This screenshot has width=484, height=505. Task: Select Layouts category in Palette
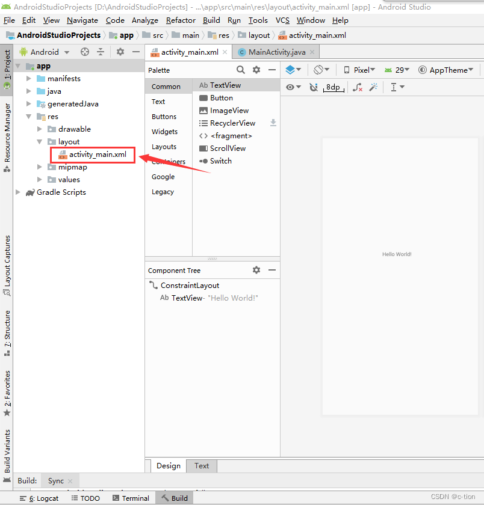coord(169,147)
